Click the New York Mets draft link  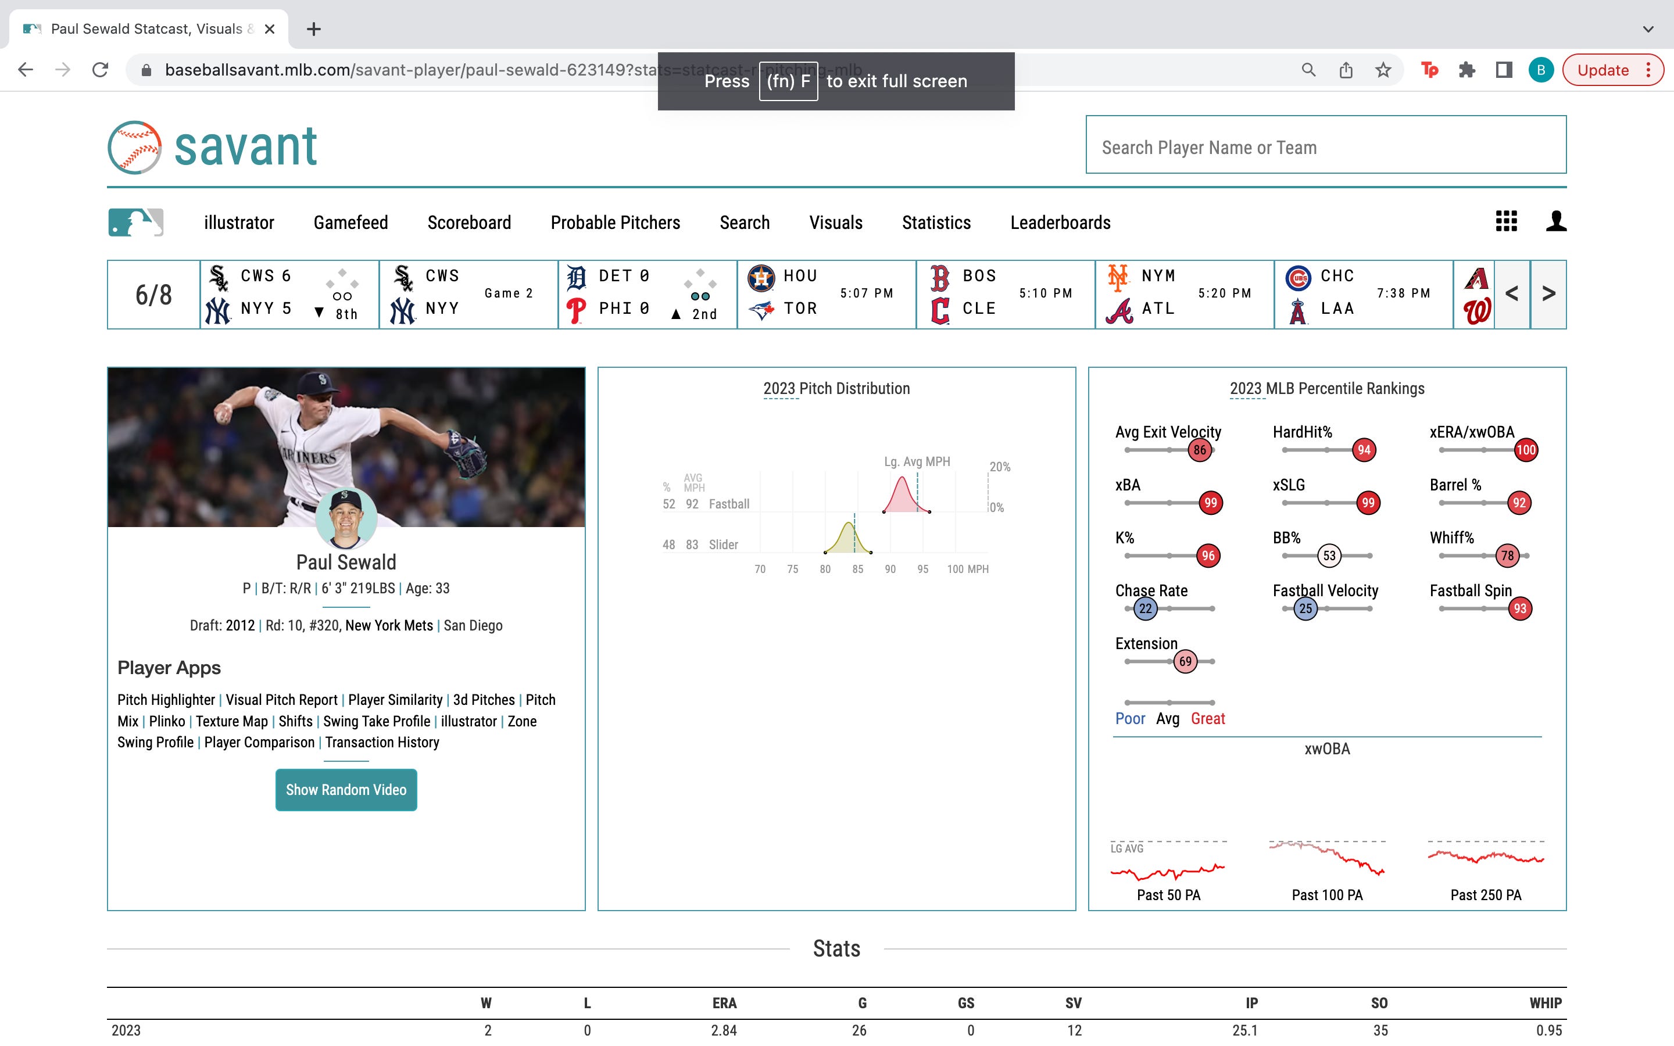tap(389, 625)
